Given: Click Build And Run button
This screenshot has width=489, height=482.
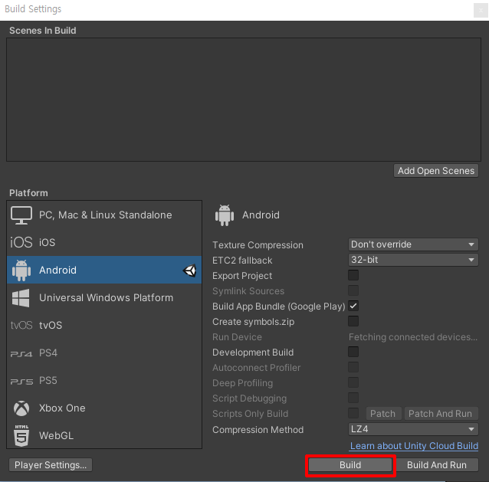Looking at the screenshot, I should (x=437, y=465).
